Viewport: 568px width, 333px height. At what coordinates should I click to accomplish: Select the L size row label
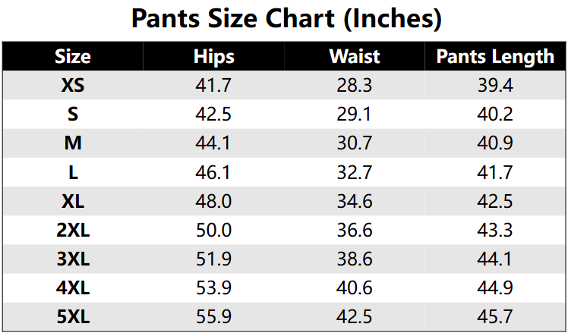point(73,173)
